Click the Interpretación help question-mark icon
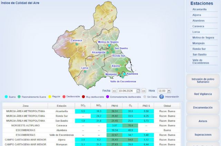 pyautogui.click(x=161, y=97)
